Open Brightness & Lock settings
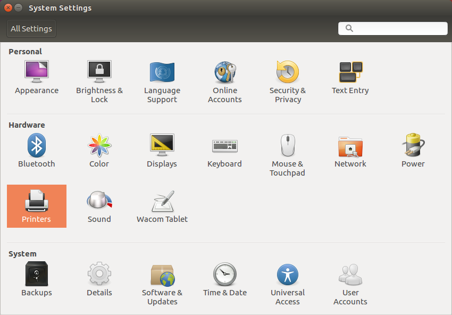452x315 pixels. (99, 77)
